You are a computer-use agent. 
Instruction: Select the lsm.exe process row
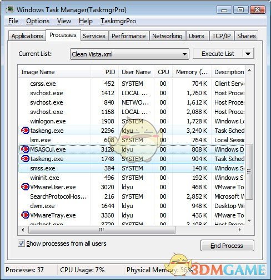click(132, 140)
